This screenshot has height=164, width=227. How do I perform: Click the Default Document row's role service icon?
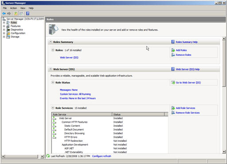tap(55, 129)
